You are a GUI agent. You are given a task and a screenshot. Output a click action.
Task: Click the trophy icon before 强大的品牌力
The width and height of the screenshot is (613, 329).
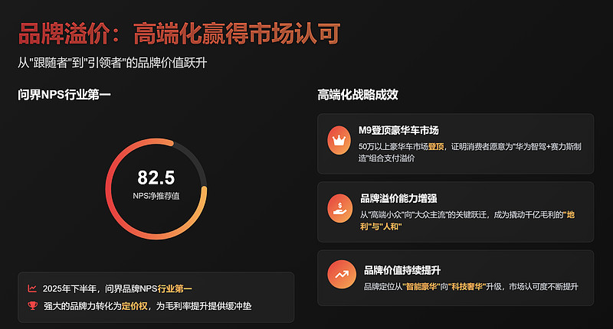32,305
